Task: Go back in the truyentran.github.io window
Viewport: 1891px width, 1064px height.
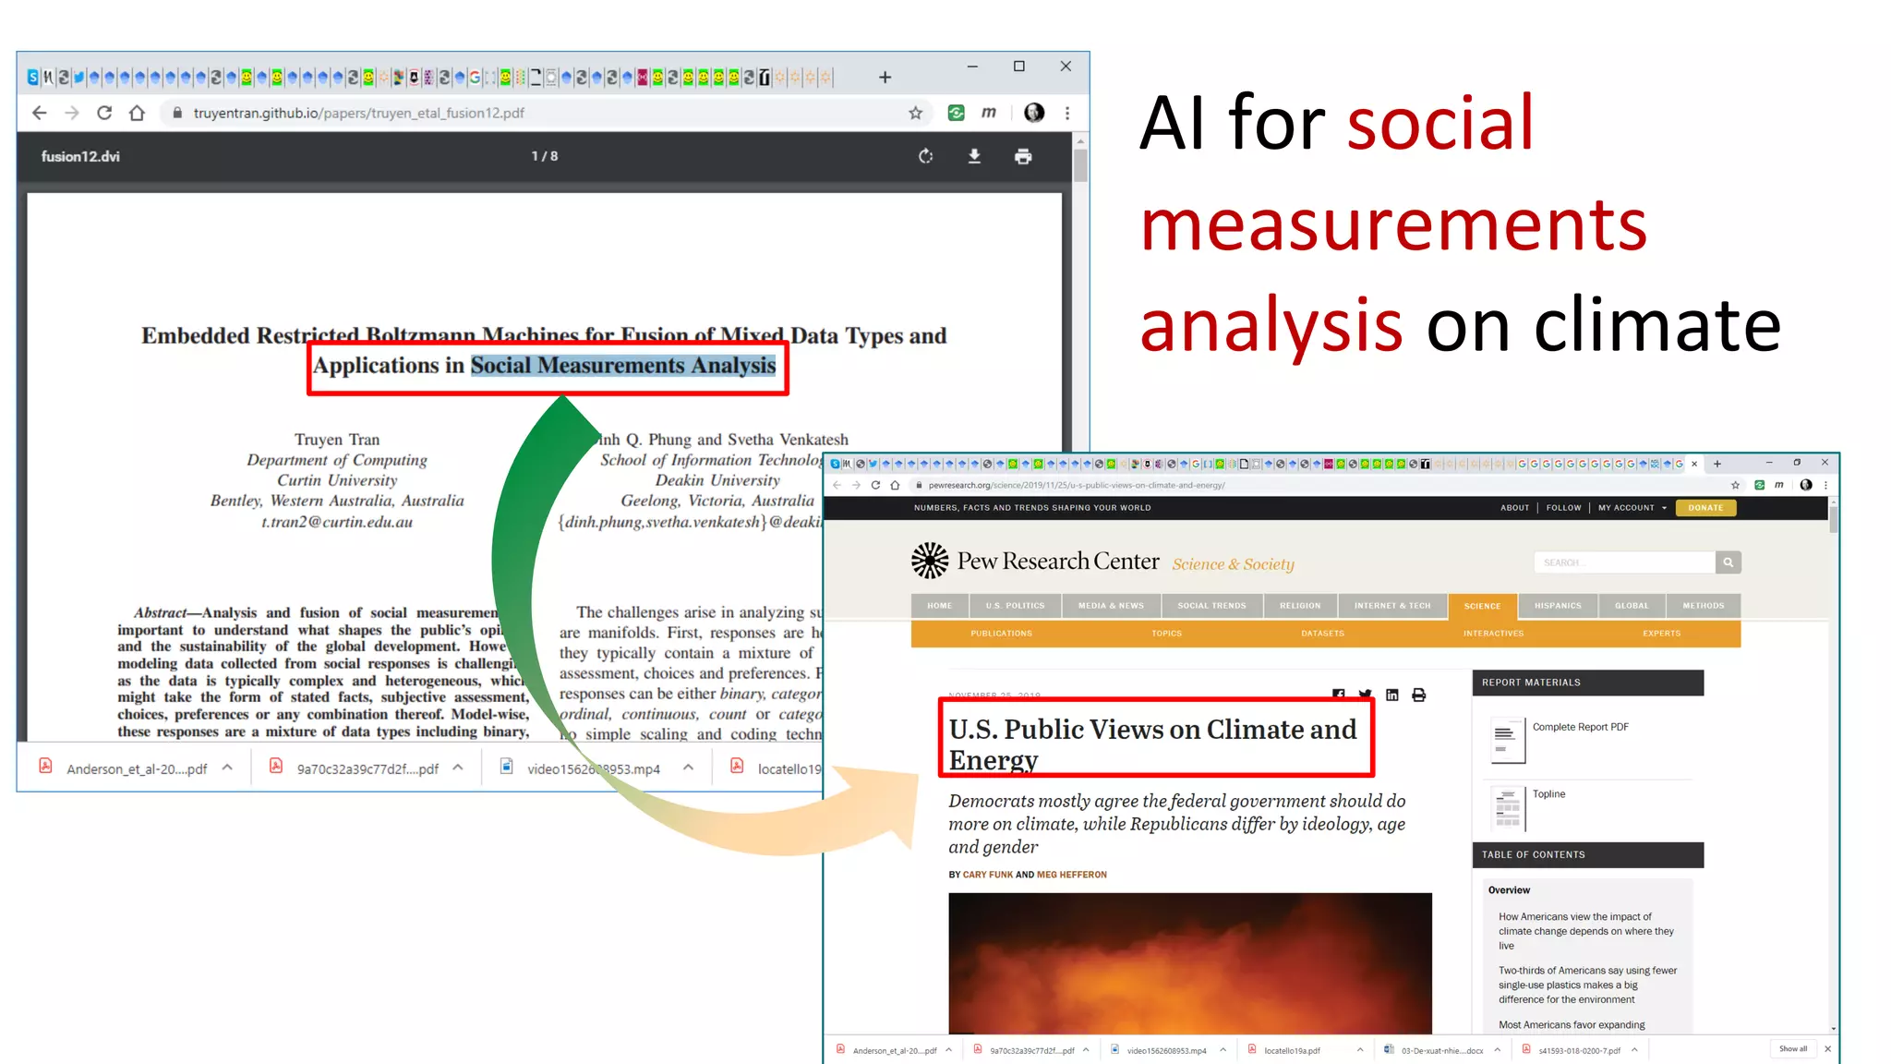Action: click(x=39, y=113)
